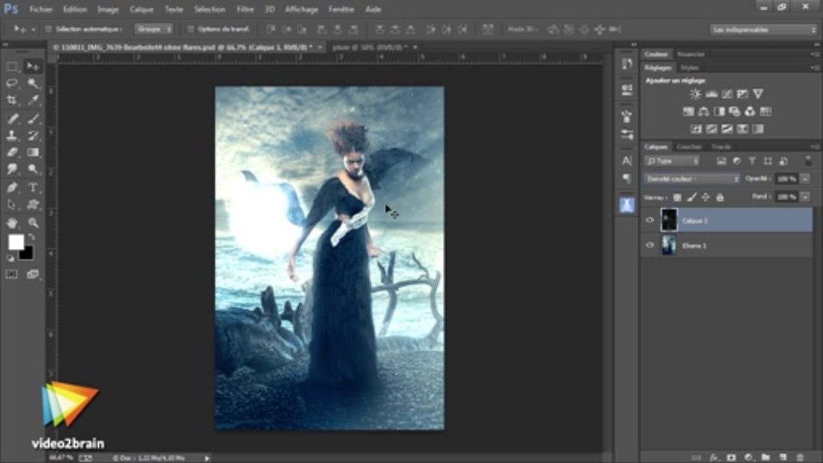Viewport: 823px width, 463px height.
Task: Add a Curves adjustment
Action: click(726, 95)
